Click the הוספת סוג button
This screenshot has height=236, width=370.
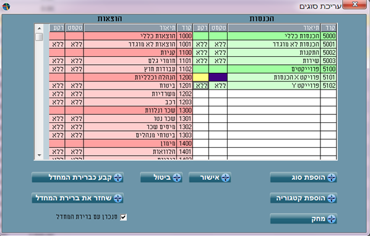303,177
